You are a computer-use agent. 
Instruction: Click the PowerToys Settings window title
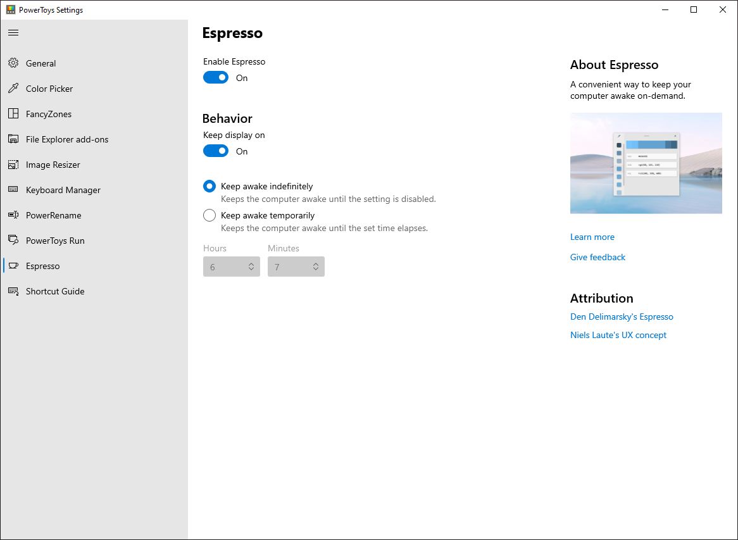tap(51, 10)
